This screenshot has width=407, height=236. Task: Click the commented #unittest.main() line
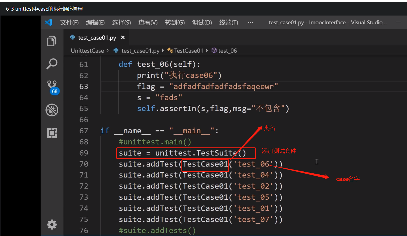tap(155, 142)
